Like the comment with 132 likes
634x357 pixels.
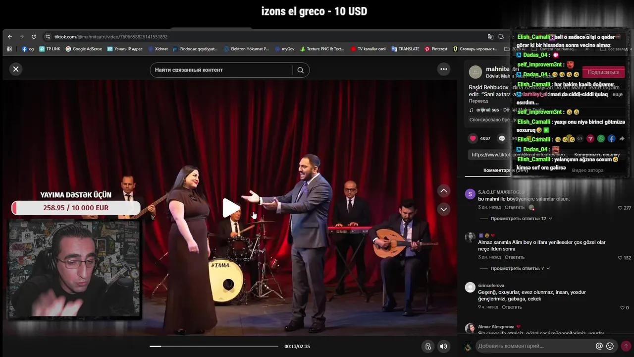[620, 258]
